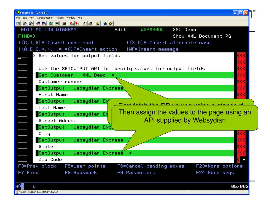The height and width of the screenshot is (202, 270).
Task: Click the clipboard viewer toolbar icon
Action: coord(98,23)
